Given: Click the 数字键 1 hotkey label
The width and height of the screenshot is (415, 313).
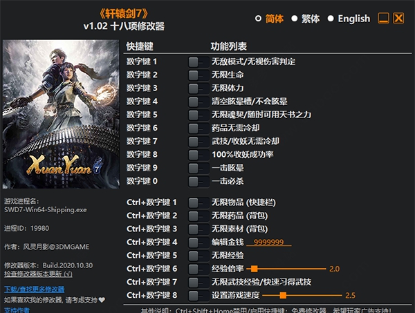Looking at the screenshot, I should coord(142,62).
